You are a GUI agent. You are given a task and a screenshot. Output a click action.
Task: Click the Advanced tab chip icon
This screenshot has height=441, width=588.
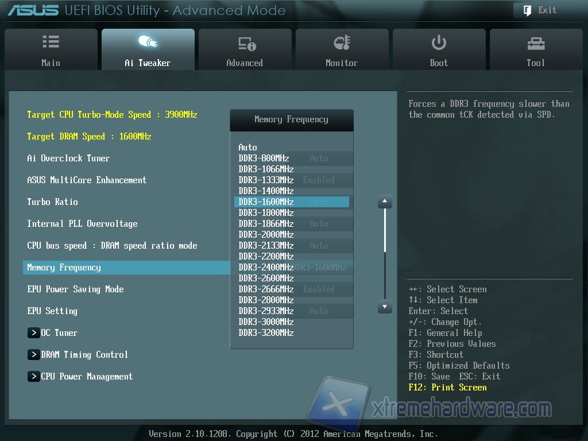click(246, 44)
